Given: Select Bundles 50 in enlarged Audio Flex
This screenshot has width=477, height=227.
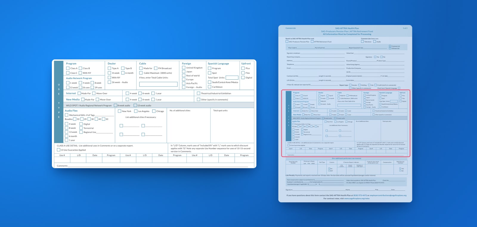Looking at the screenshot, I should 103,119.
